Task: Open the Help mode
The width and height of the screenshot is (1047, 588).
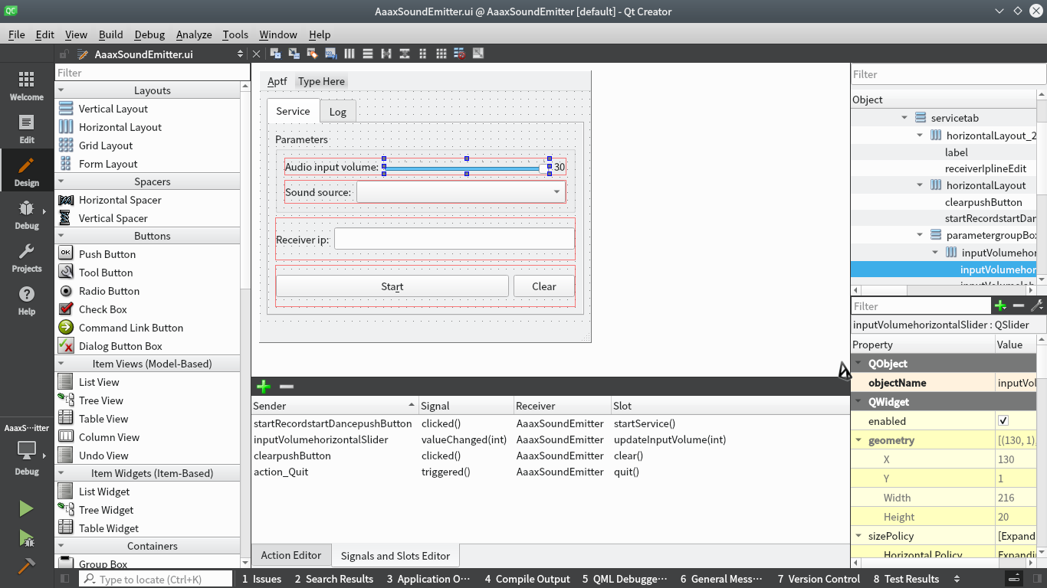Action: (x=27, y=301)
